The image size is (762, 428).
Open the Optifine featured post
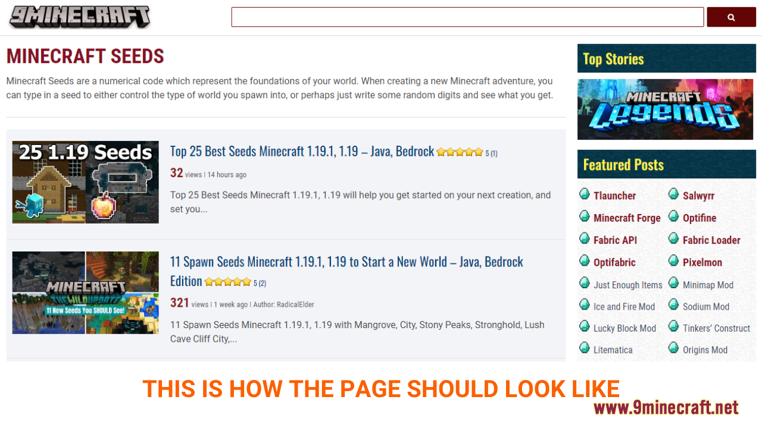[x=699, y=218]
